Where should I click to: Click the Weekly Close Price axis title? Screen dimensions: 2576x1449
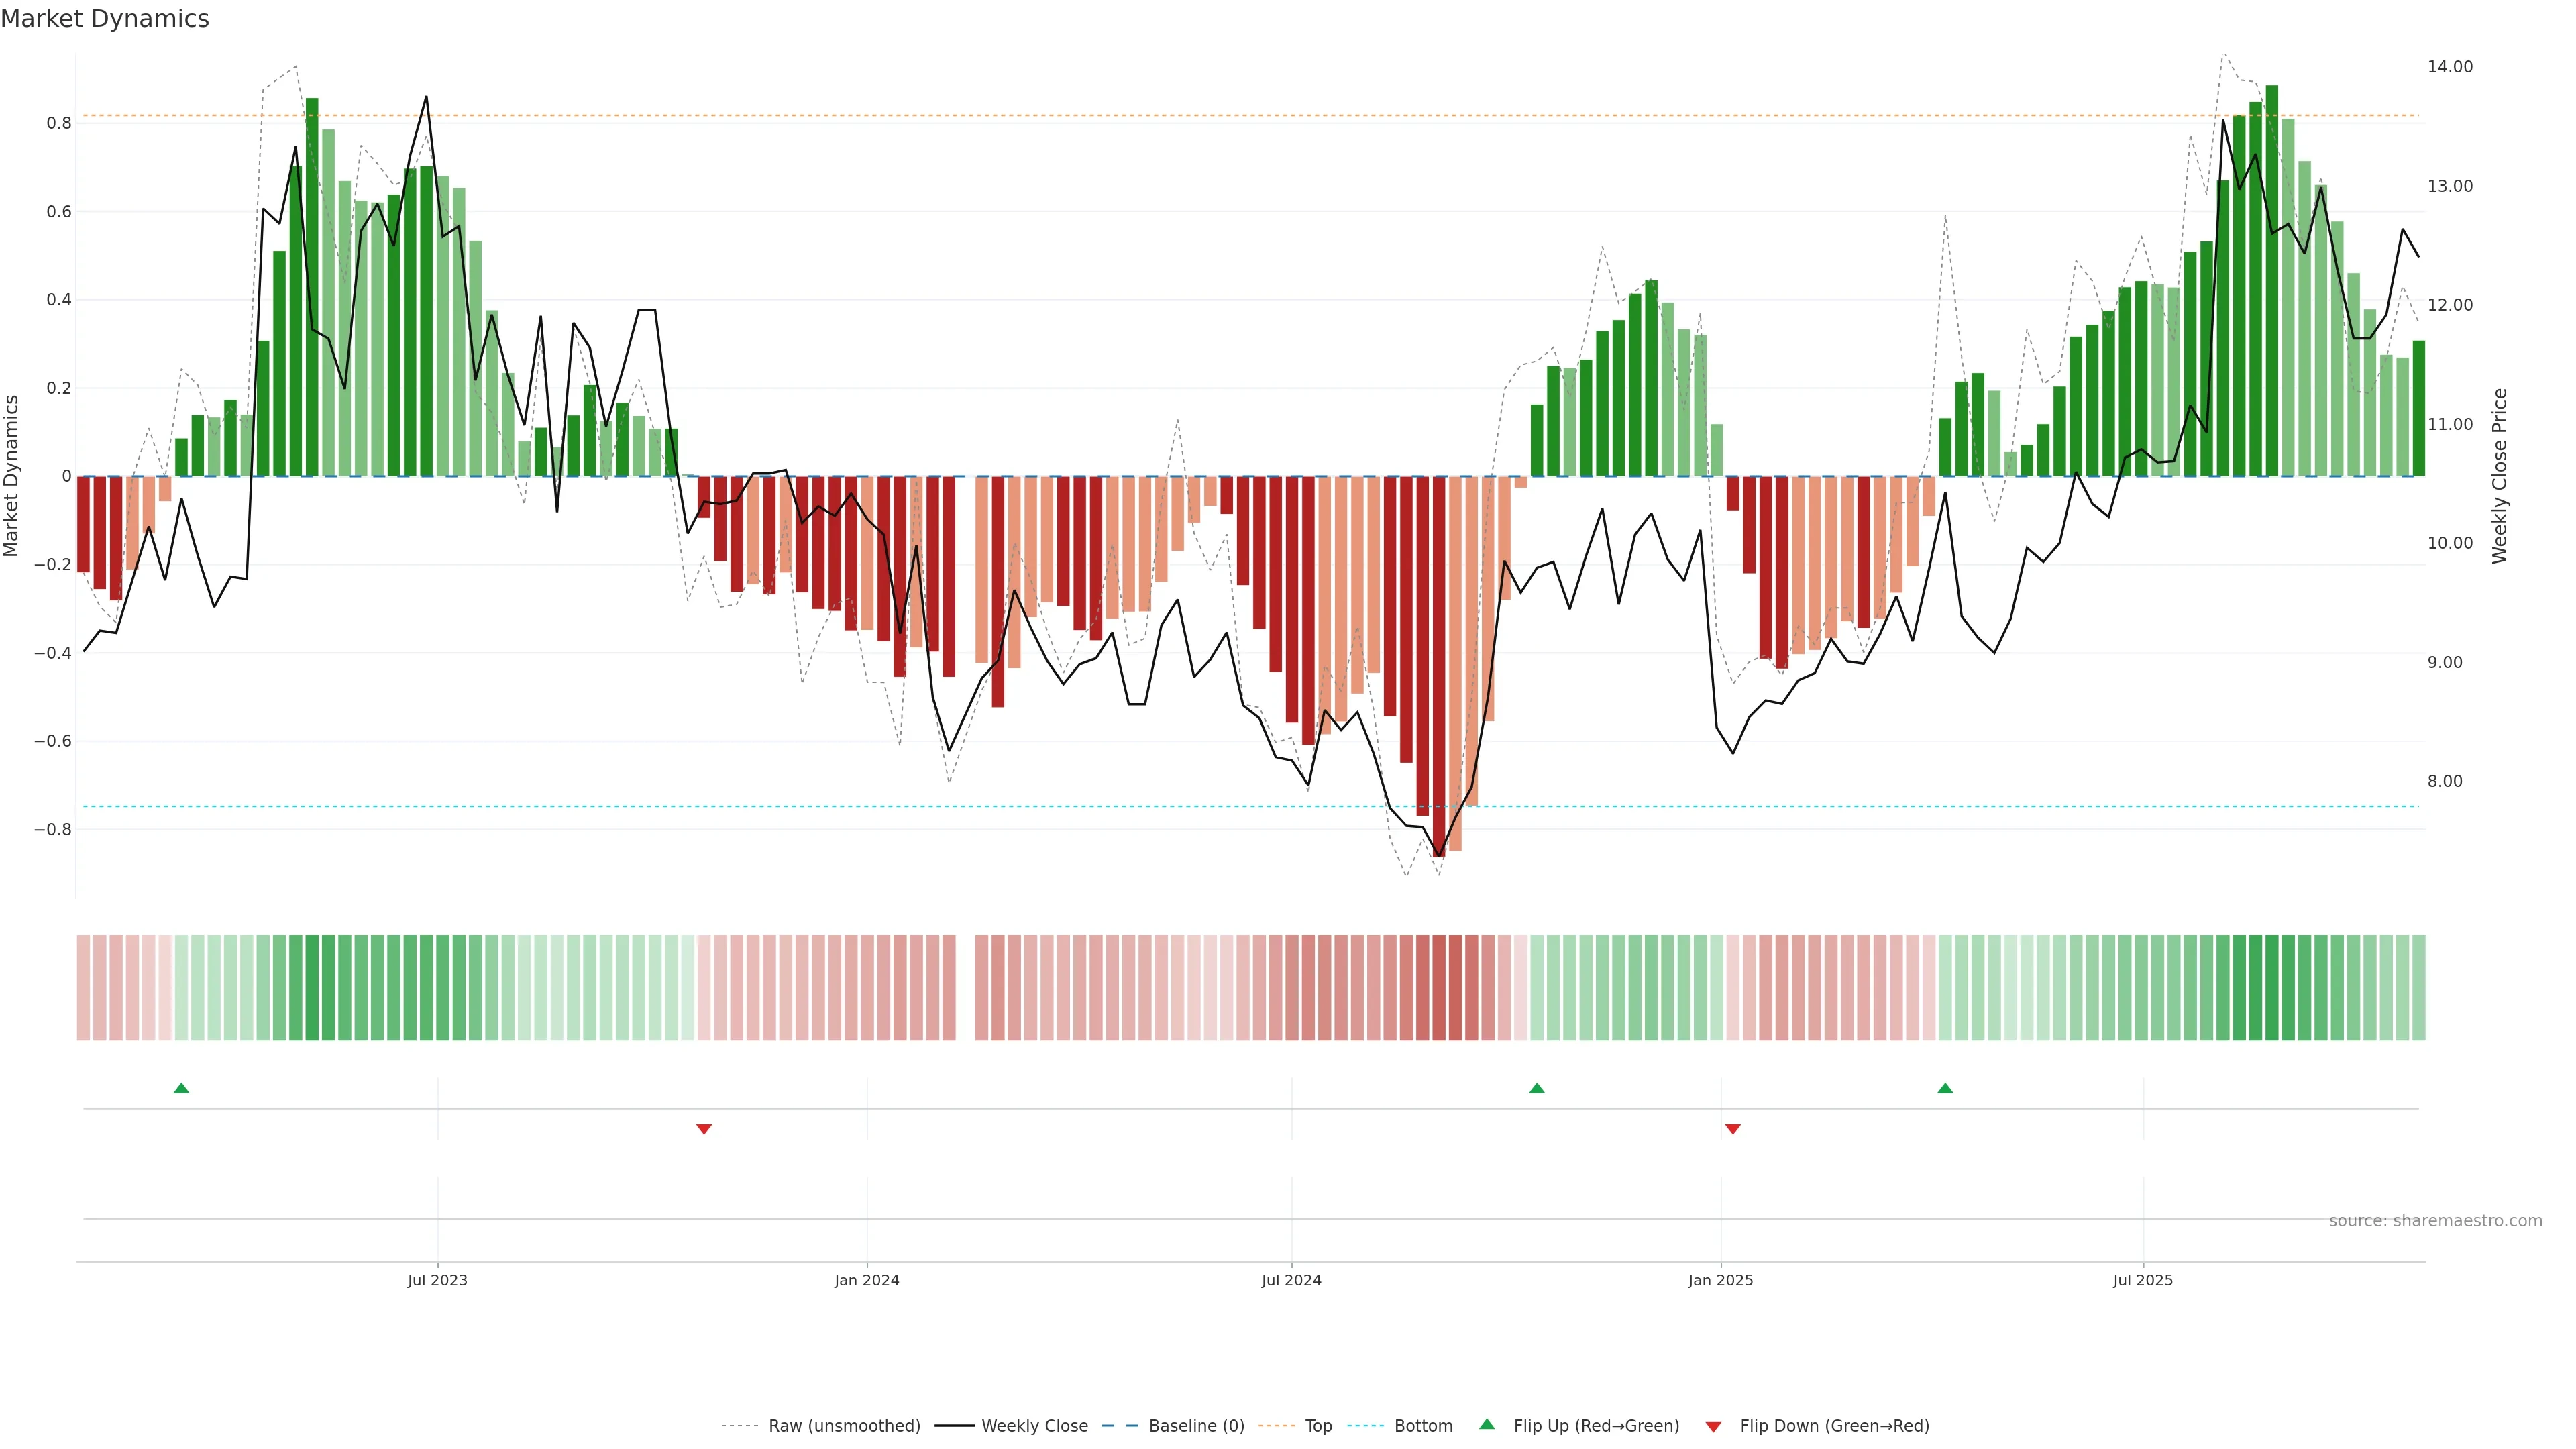tap(2500, 476)
